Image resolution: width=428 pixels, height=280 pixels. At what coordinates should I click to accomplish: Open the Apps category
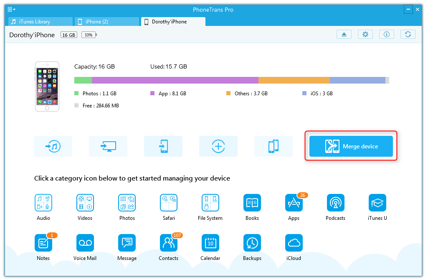point(294,203)
